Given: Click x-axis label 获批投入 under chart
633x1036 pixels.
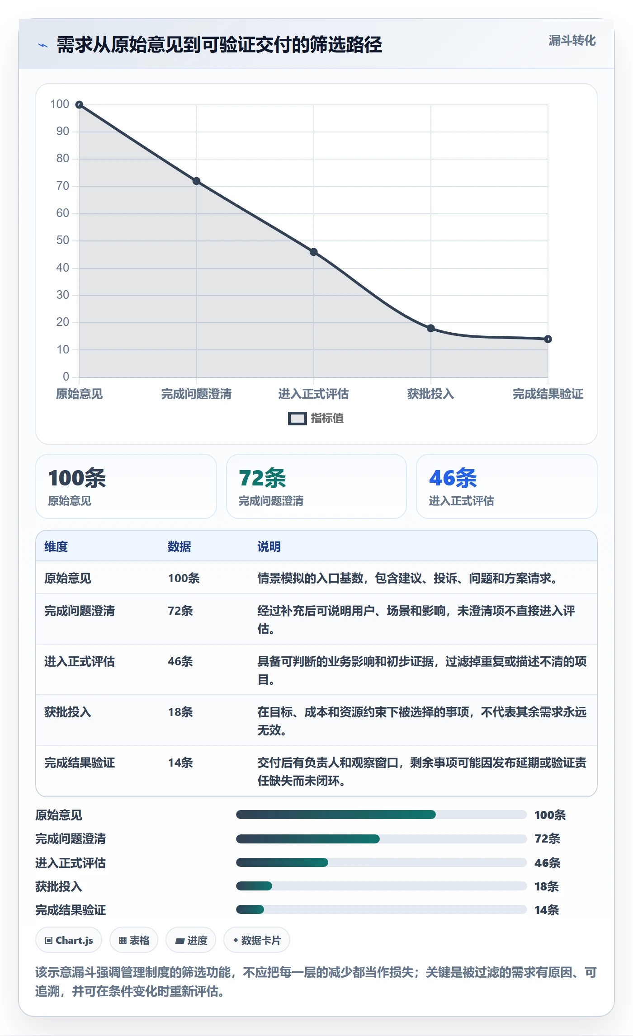Looking at the screenshot, I should point(431,394).
